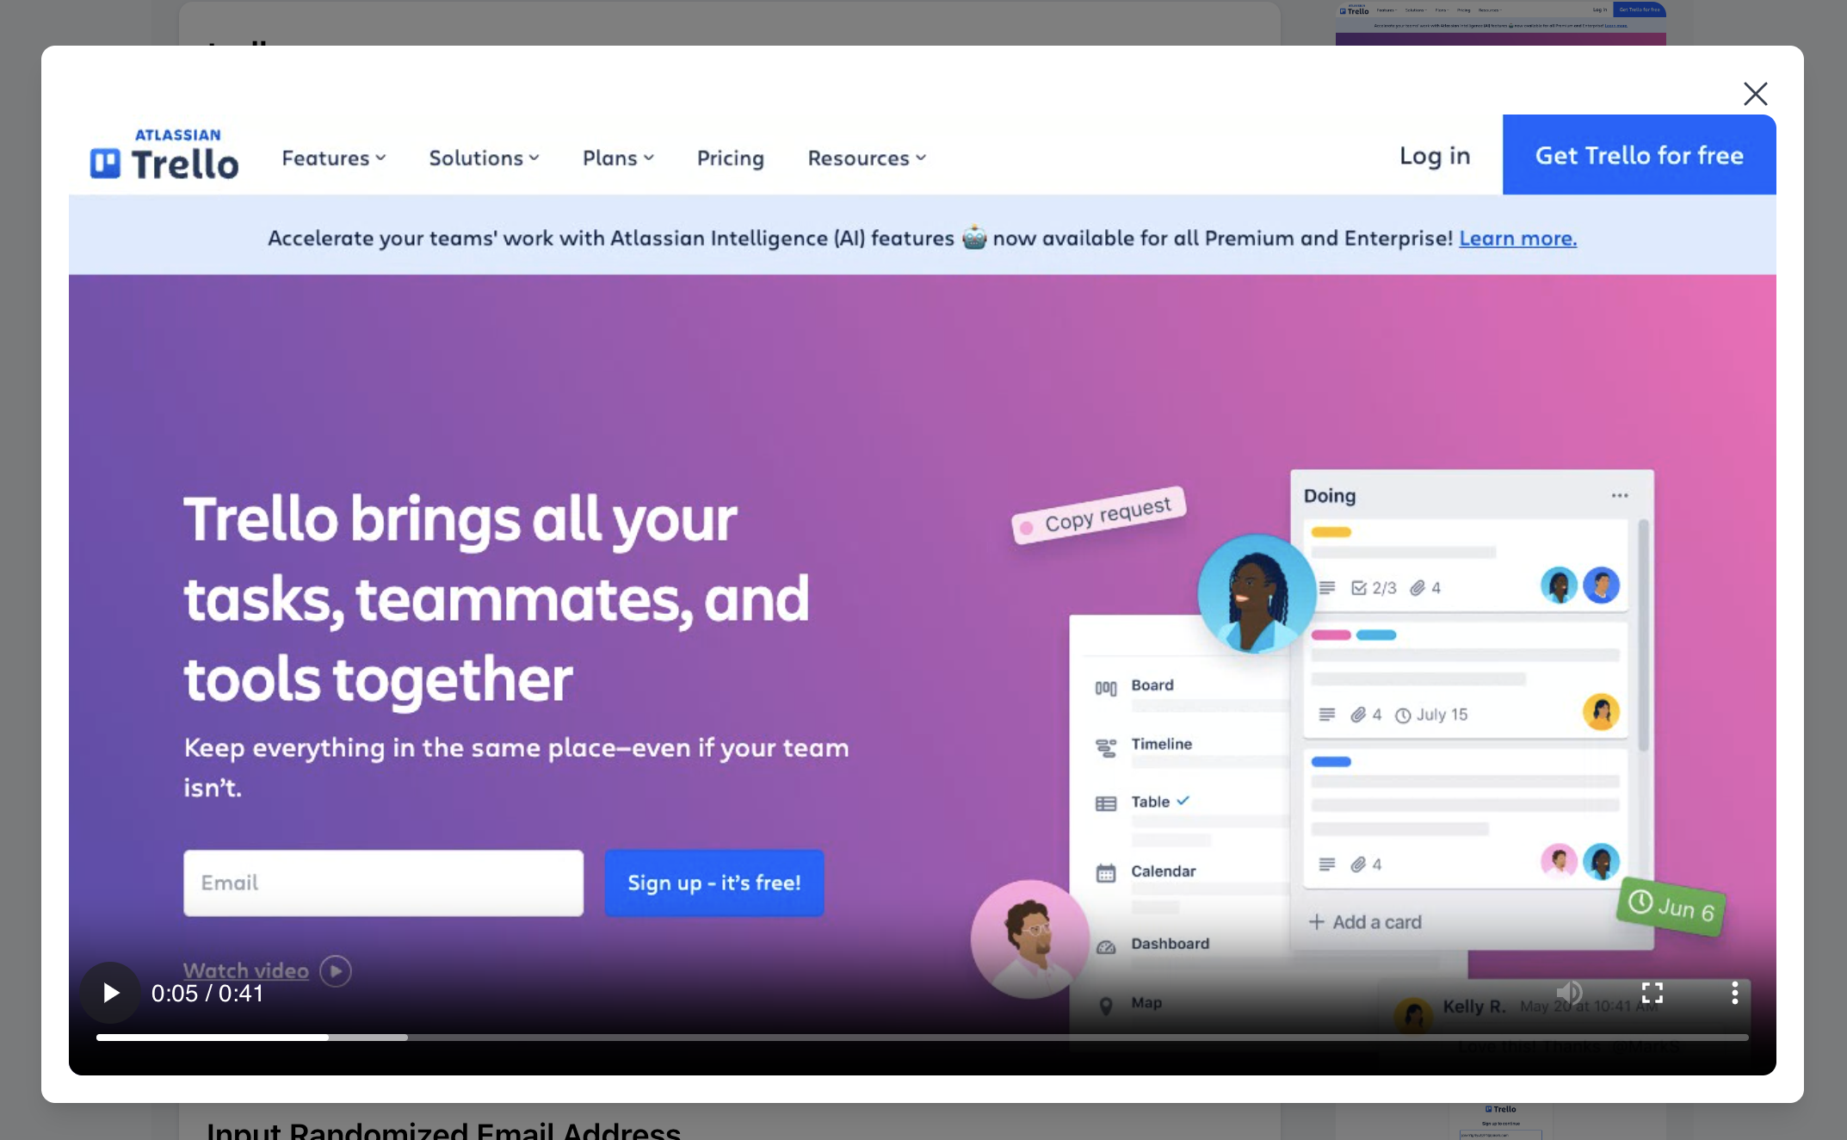The width and height of the screenshot is (1847, 1140).
Task: Click the Watch video link
Action: pos(245,971)
